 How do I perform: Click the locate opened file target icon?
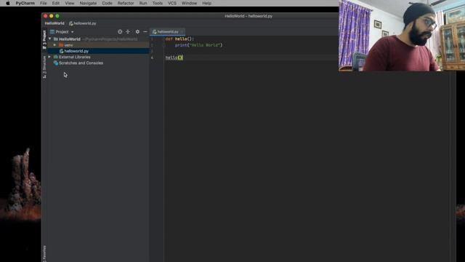click(x=120, y=32)
